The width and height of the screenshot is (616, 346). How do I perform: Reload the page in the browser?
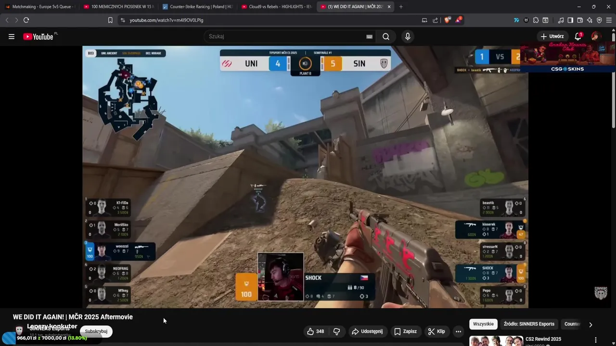coord(26,20)
